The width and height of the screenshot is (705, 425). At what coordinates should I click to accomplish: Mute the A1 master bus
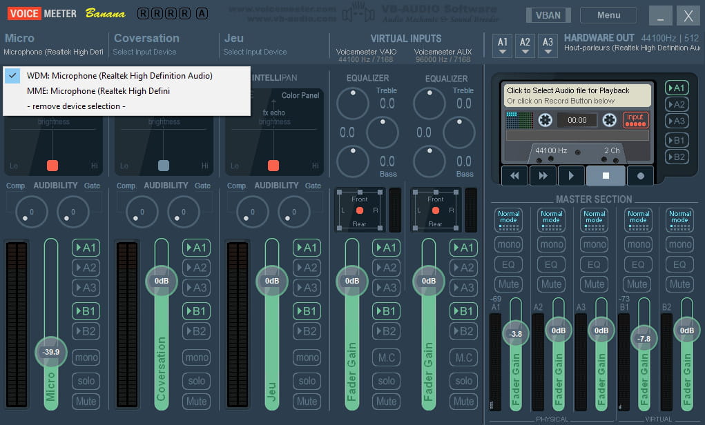pyautogui.click(x=508, y=284)
